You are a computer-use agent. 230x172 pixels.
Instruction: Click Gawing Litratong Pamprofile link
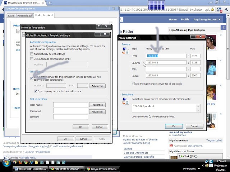pos(139,157)
